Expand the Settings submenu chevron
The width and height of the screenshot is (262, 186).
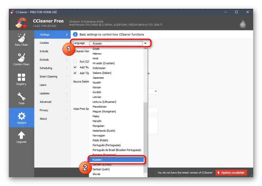coord(67,34)
